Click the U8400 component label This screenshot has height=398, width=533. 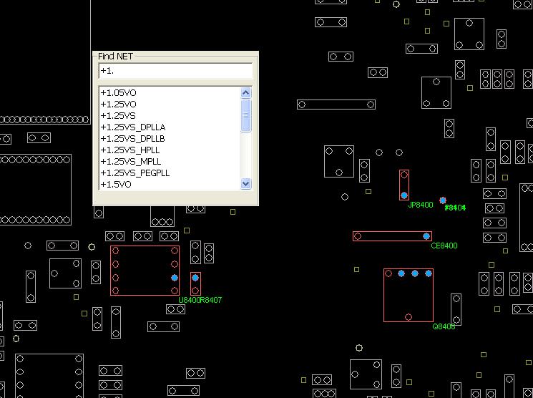click(x=189, y=300)
